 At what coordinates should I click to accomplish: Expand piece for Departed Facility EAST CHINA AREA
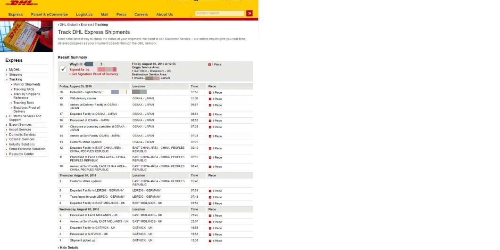[210, 148]
